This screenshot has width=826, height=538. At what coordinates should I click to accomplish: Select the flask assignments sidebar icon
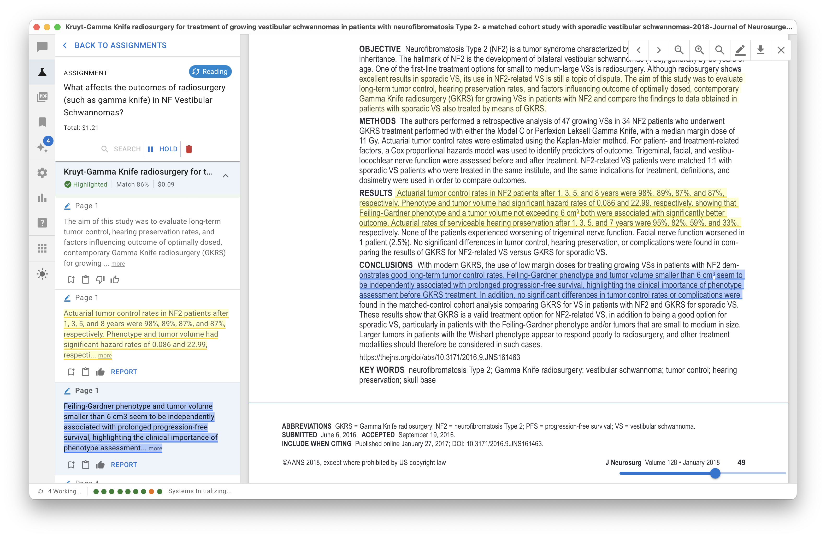coord(42,72)
